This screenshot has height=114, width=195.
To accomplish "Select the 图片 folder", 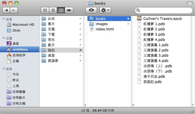I will pos(62,24).
